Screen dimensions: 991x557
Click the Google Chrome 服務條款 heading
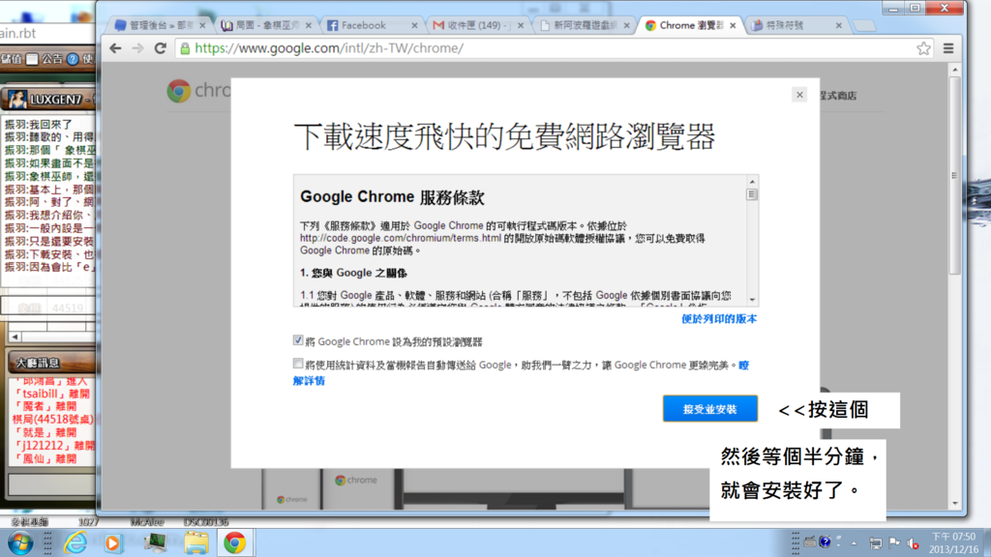(x=392, y=197)
